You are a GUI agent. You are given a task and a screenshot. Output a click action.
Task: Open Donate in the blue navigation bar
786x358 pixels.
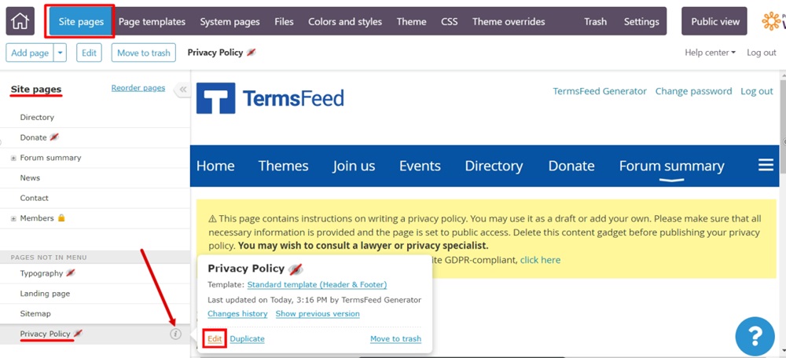[x=571, y=166]
